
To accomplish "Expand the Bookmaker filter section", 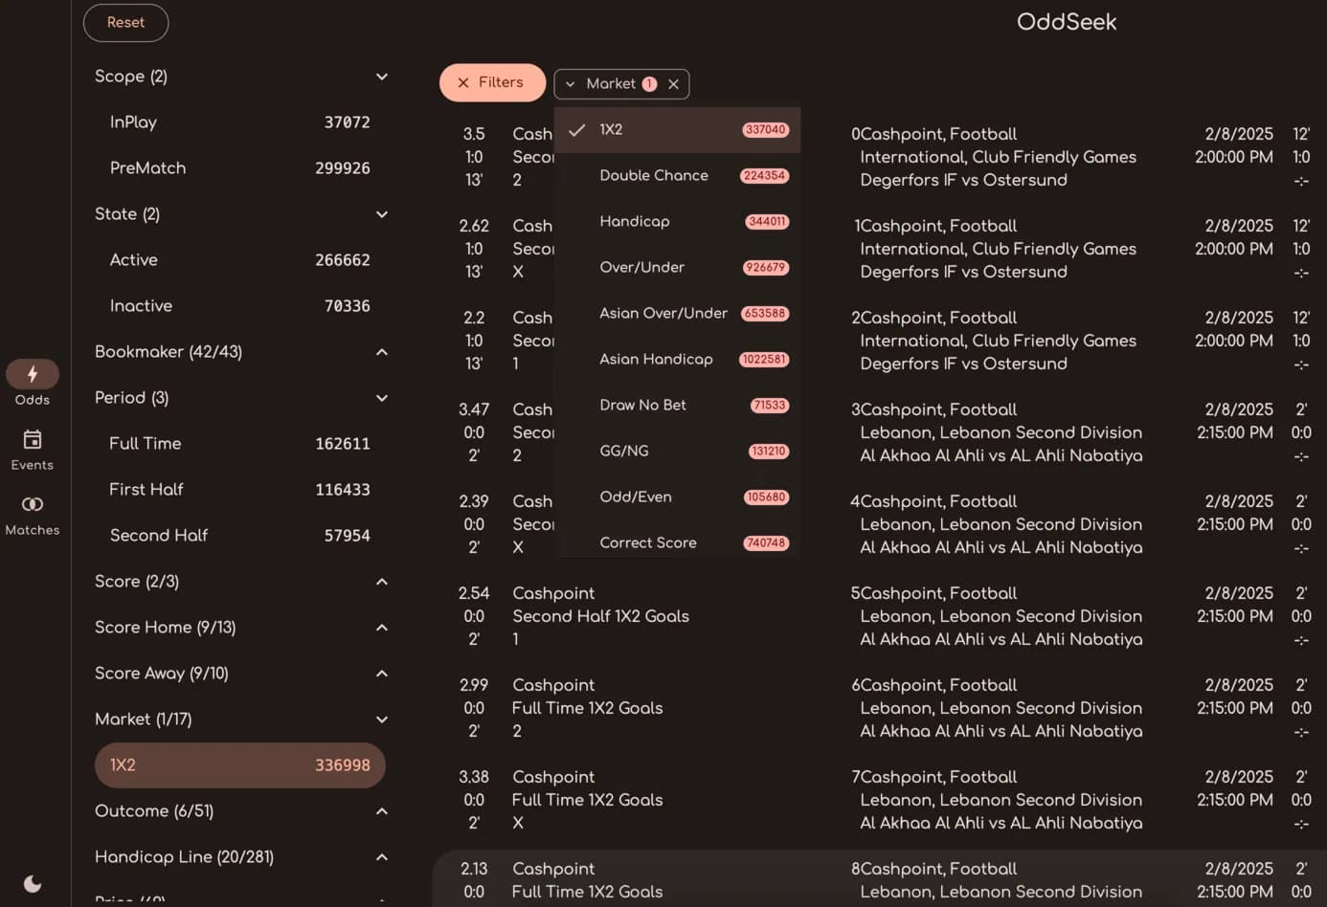I will [381, 352].
